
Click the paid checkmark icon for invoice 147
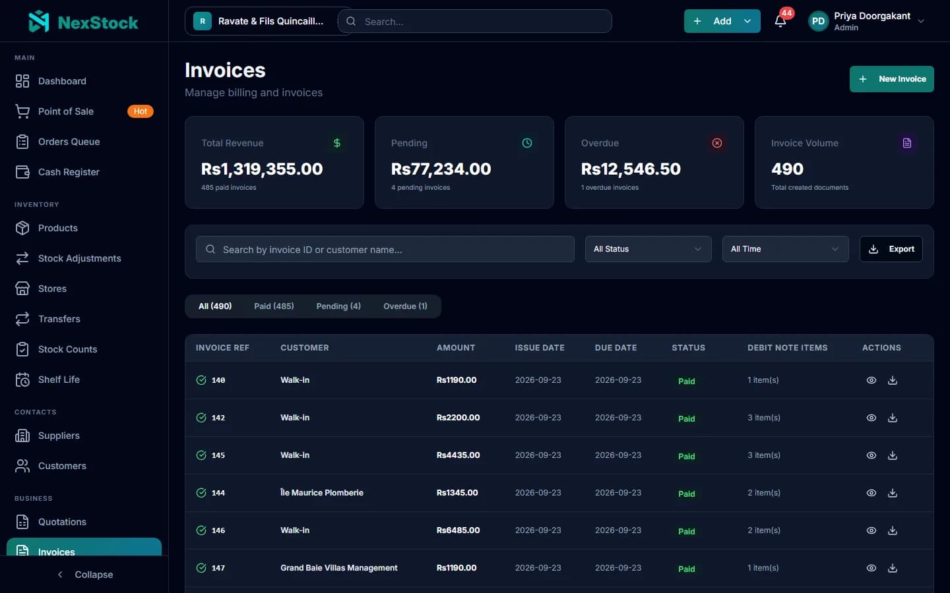(x=201, y=568)
